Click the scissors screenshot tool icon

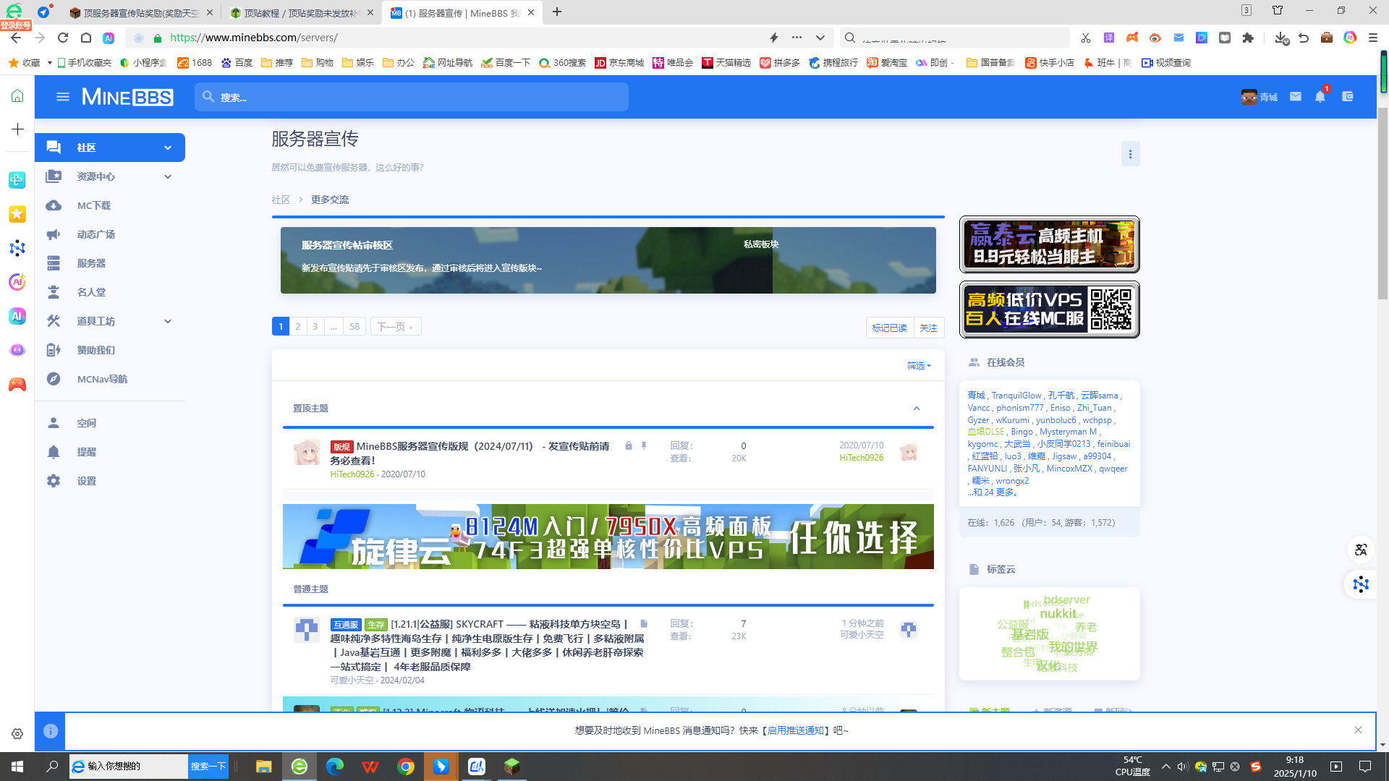coord(1086,38)
